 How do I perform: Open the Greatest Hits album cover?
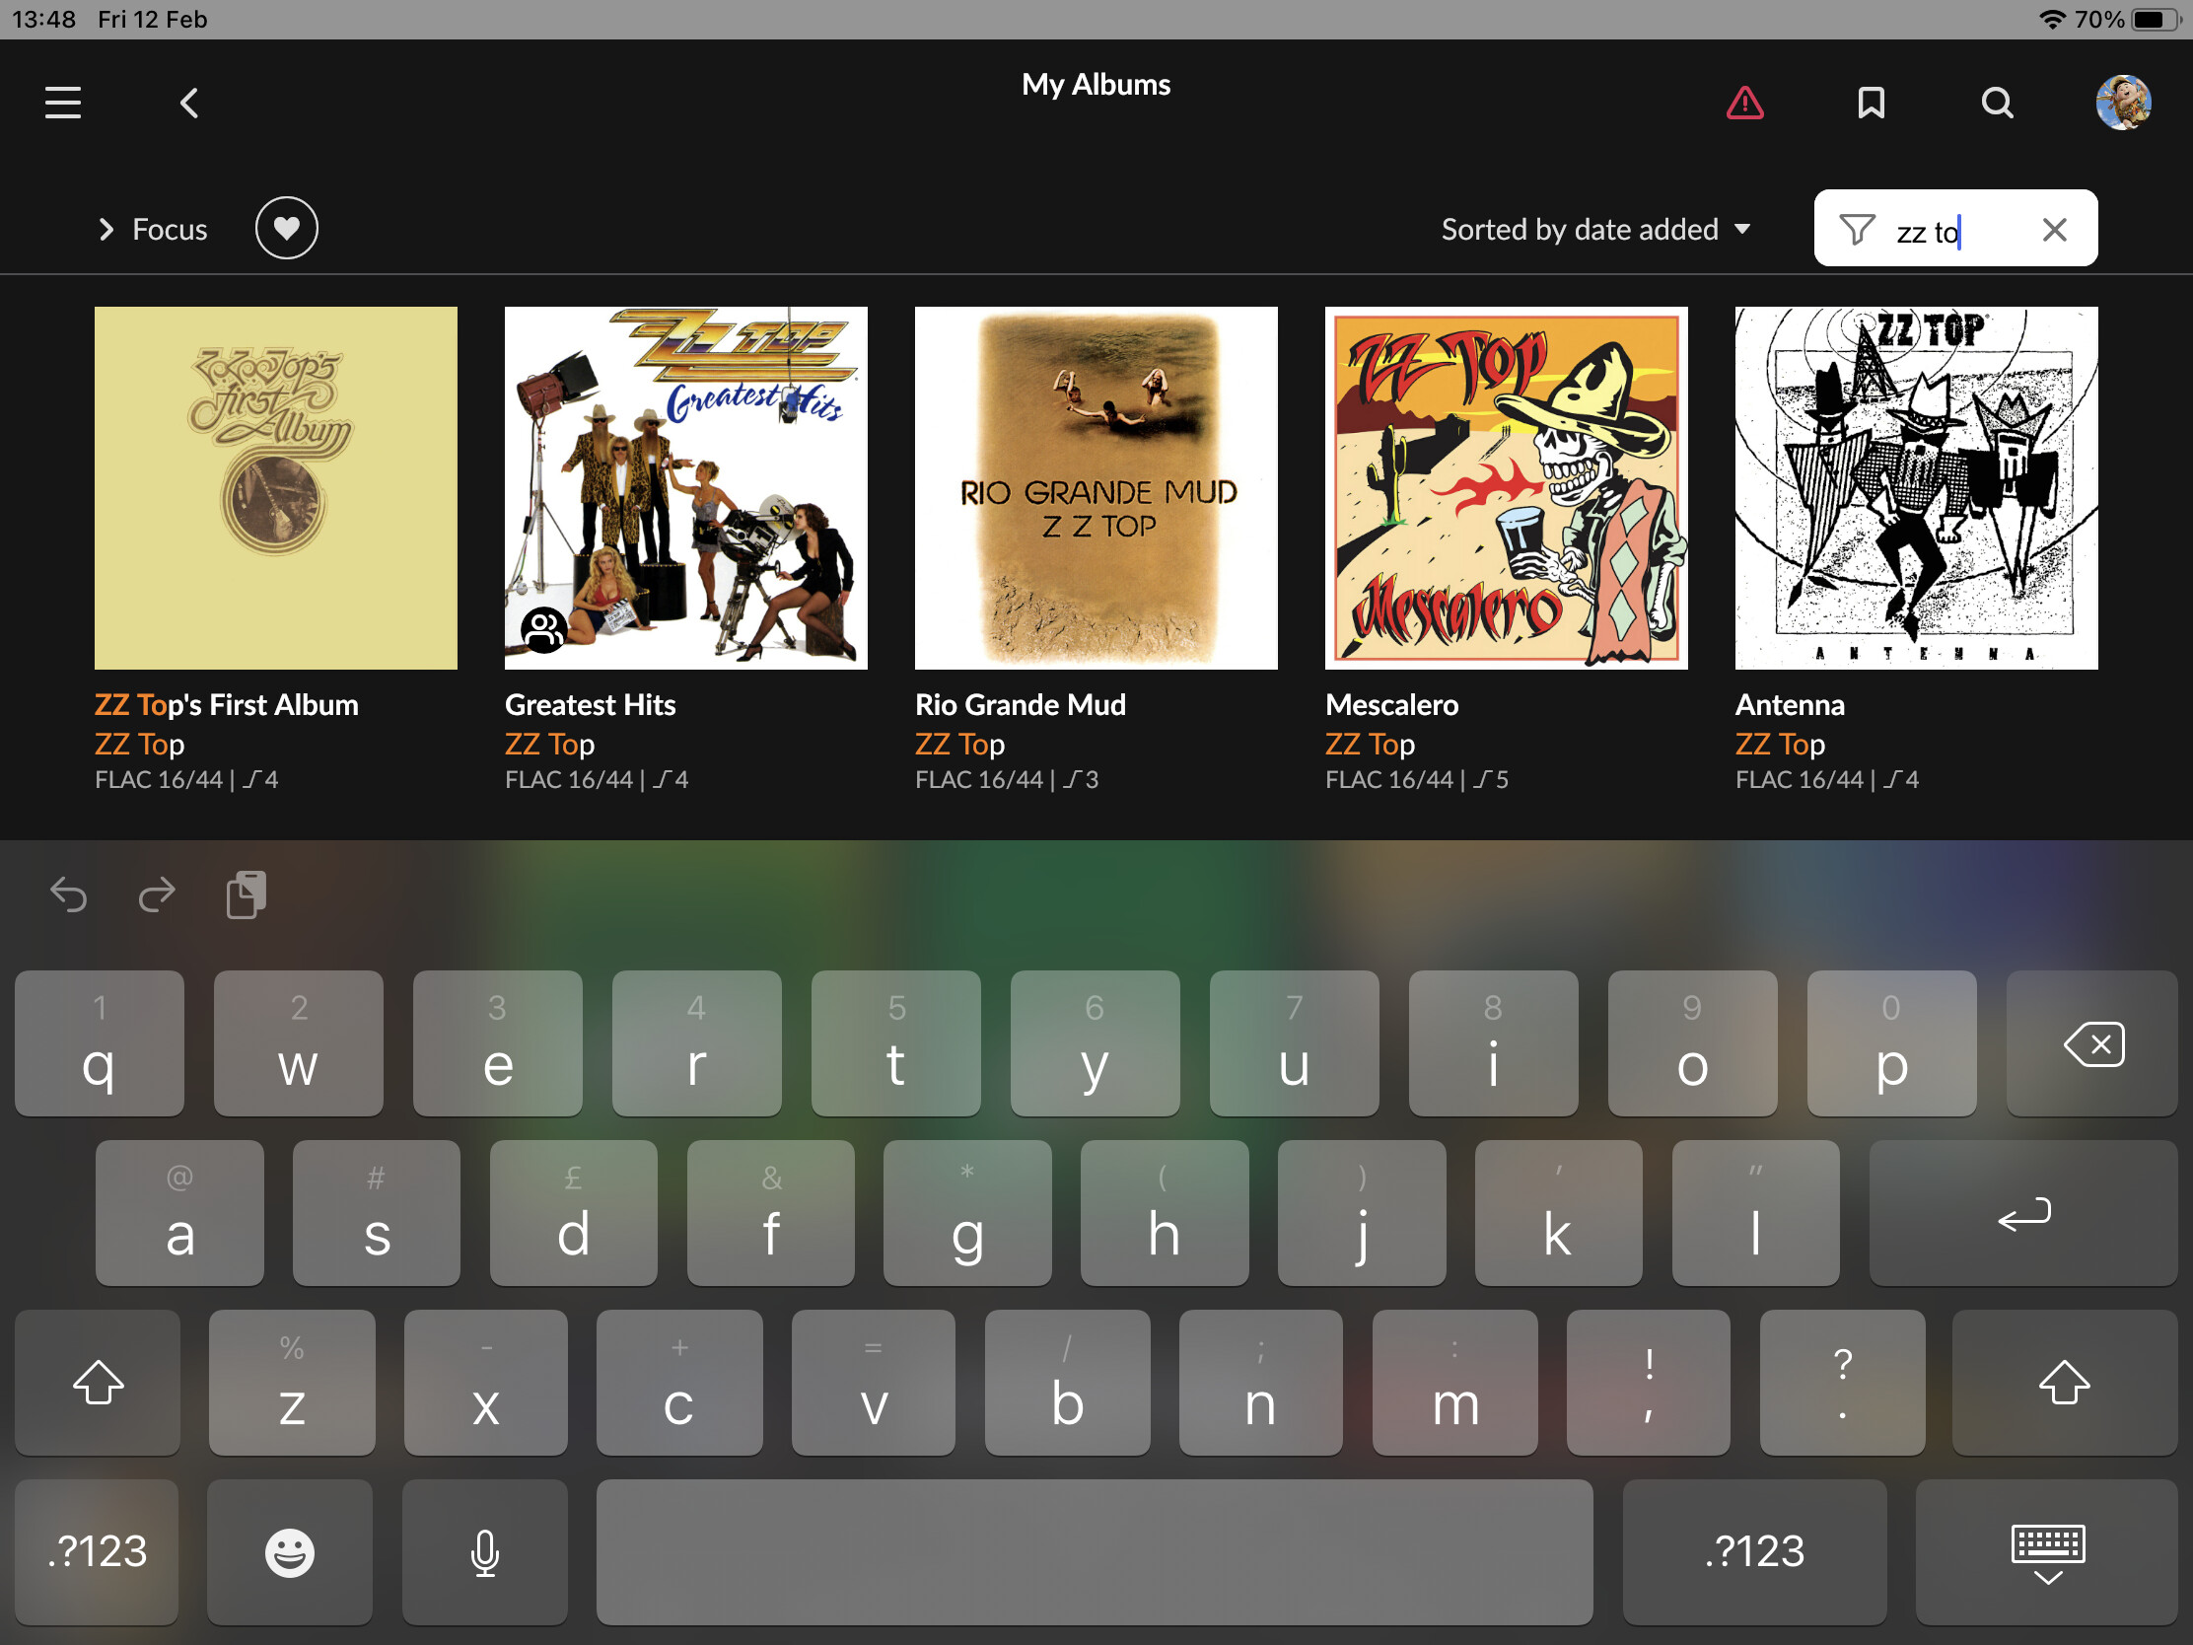click(x=686, y=488)
